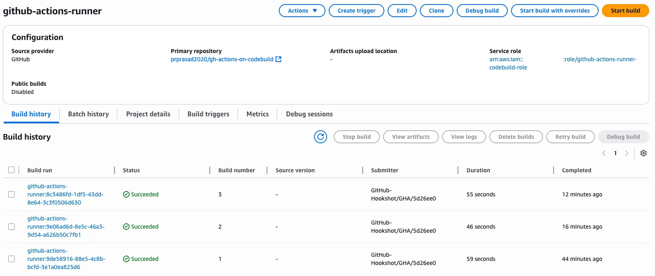655x276 pixels.
Task: Check the box for build number 2
Action: pos(11,227)
